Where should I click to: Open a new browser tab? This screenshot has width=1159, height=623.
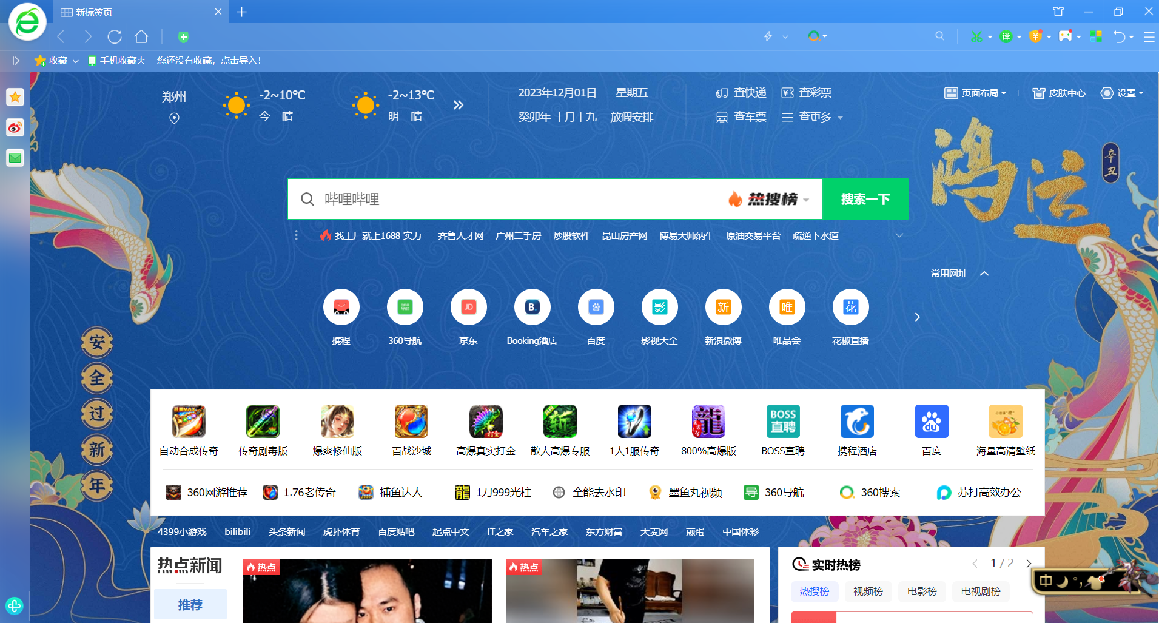click(x=241, y=12)
